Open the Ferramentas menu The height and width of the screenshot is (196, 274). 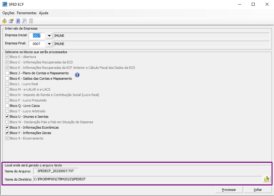point(27,13)
